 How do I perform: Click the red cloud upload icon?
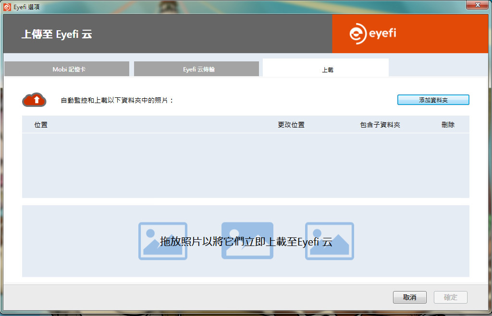[x=34, y=100]
